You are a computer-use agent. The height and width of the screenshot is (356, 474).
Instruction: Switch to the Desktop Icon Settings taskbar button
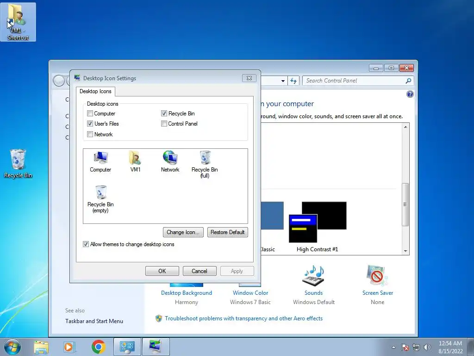coord(156,347)
